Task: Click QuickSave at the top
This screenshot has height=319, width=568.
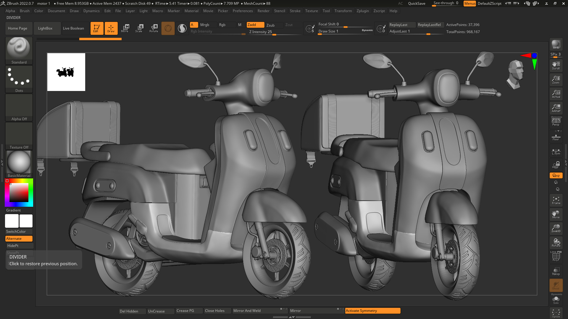Action: pos(417,4)
